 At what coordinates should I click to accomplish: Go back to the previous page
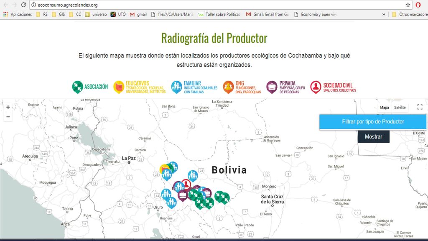click(6, 5)
